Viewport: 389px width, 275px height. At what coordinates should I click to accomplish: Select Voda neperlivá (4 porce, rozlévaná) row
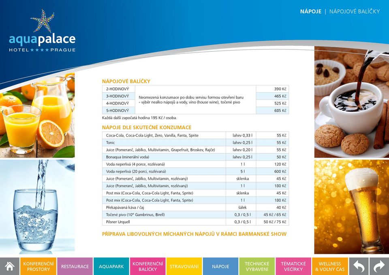coord(195,164)
